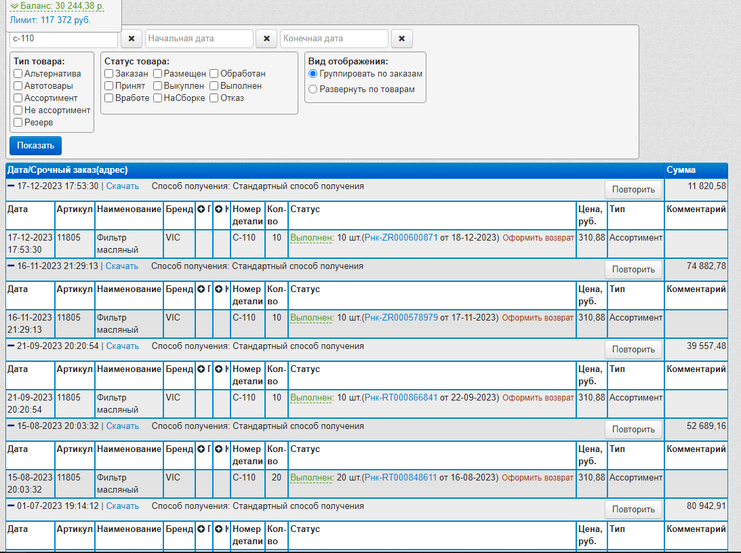
Task: Click first plus icon in 16-11-2023 table header
Action: 201,289
